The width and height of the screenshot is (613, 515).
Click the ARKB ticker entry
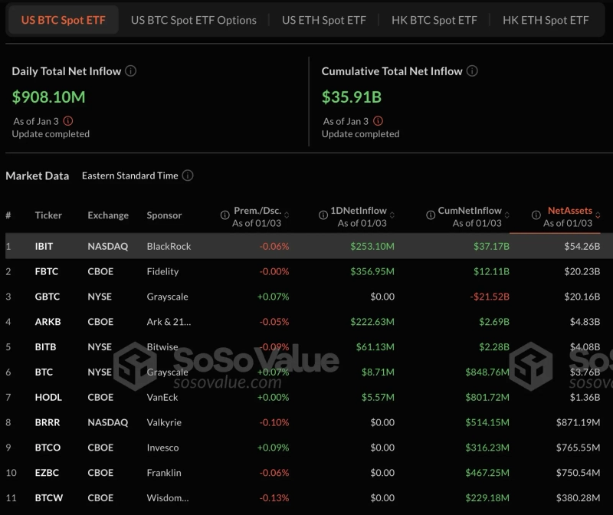coord(48,322)
